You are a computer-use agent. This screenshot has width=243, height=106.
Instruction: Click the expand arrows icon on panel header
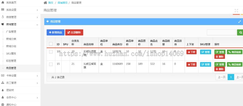pos(239,22)
